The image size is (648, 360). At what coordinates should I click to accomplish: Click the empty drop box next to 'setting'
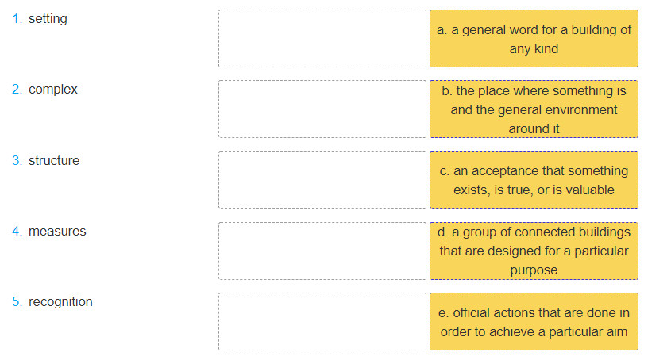322,38
